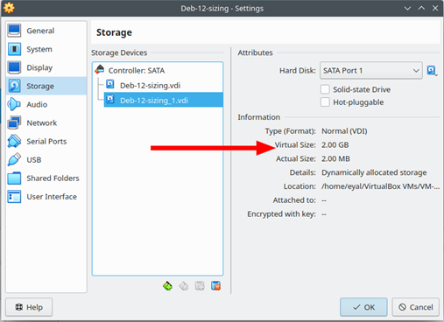Open the General settings category
This screenshot has width=444, height=322.
[46, 31]
